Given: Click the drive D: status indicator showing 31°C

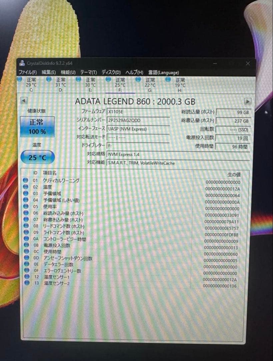Looking at the screenshot, I should point(49,80).
